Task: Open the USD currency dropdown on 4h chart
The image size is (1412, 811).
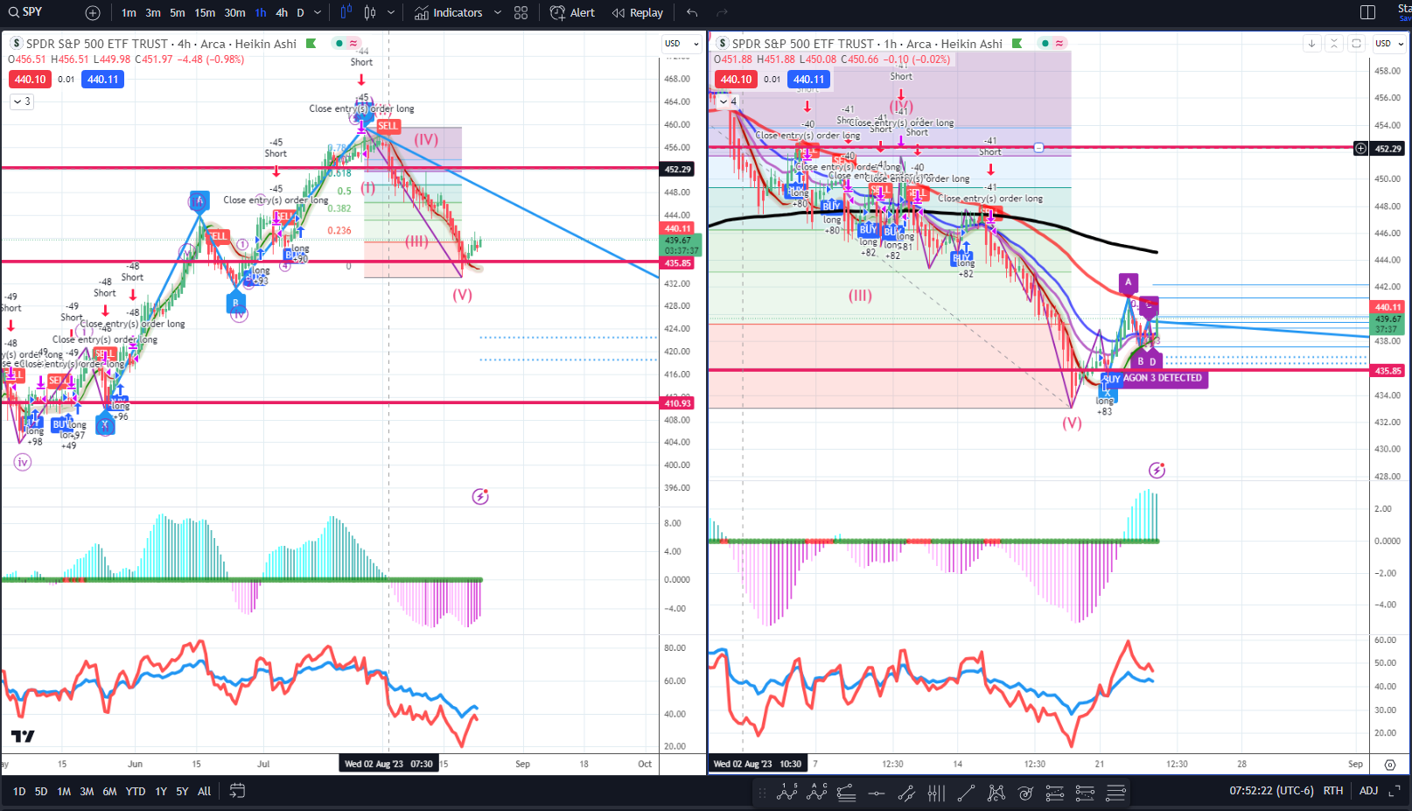Action: pos(682,43)
